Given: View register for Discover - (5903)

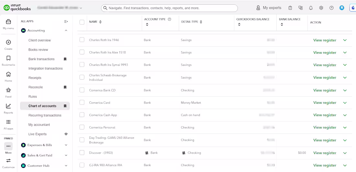Looking at the screenshot, I should tap(325, 153).
